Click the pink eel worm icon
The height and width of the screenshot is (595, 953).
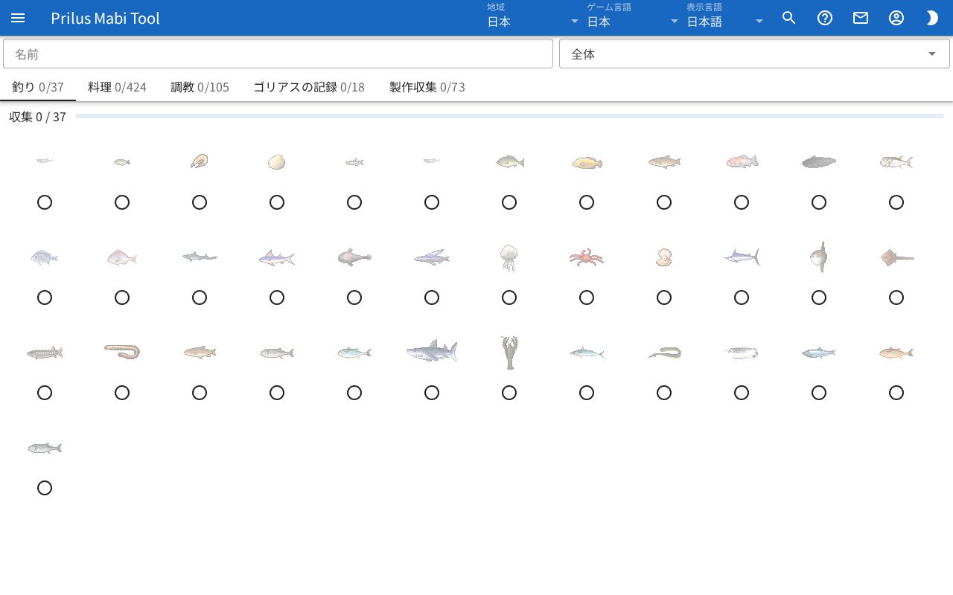click(122, 351)
